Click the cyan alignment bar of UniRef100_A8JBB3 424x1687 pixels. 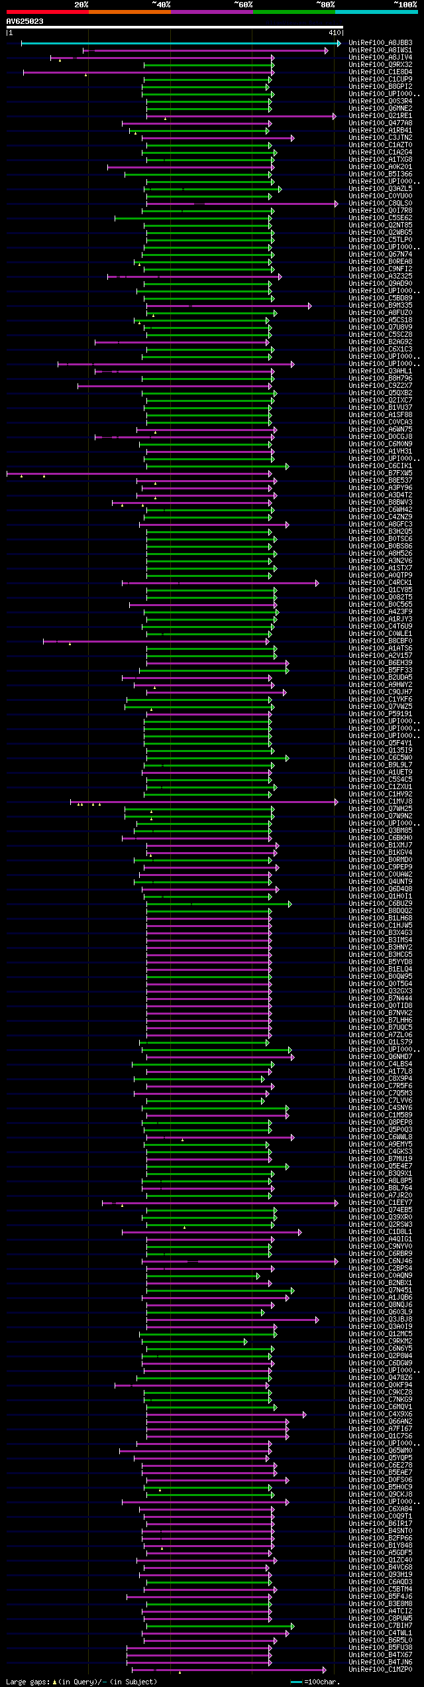181,43
